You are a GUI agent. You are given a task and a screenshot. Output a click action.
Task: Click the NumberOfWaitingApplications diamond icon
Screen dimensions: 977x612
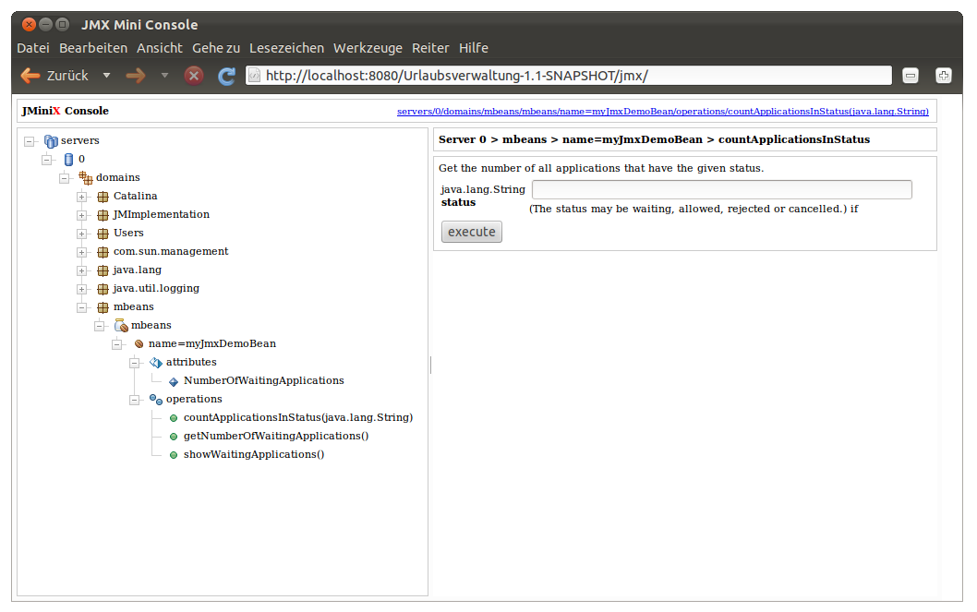(174, 381)
